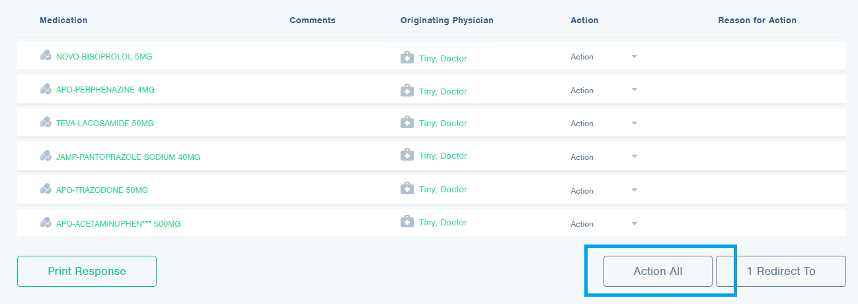Image resolution: width=858 pixels, height=304 pixels.
Task: Click the Action All button
Action: click(658, 271)
